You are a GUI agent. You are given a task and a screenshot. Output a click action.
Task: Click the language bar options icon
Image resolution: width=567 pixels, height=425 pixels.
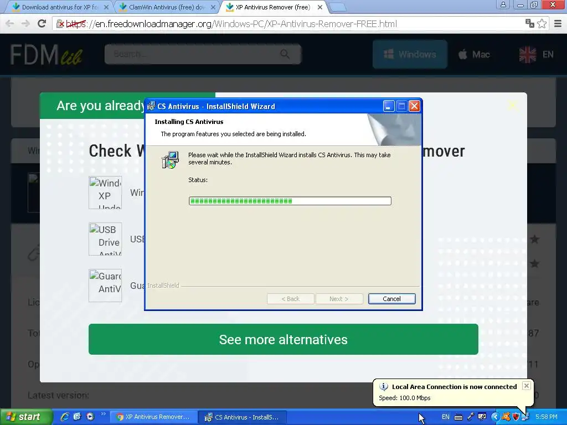pyautogui.click(x=482, y=417)
